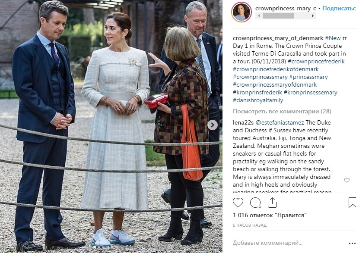View 1 016 likes list
This screenshot has height=253, width=356.
270,215
